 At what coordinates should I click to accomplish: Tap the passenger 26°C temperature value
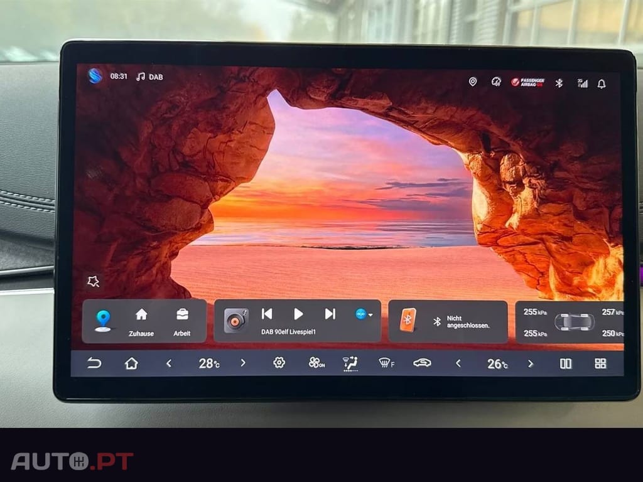tap(497, 364)
